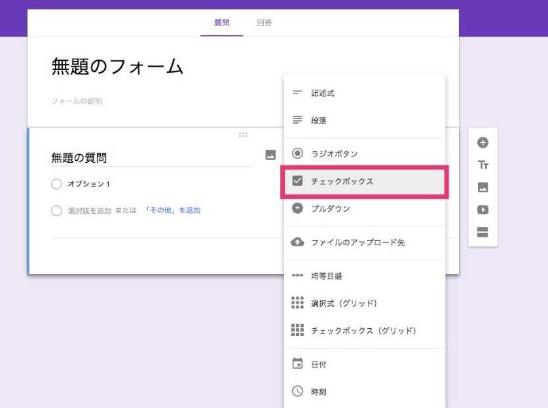This screenshot has height=408, width=548.
Task: Choose ファイルのアップロード先 option
Action: (365, 242)
